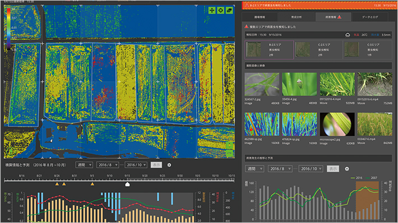Open the 2016/8 dropdown in 病害発生の推移と予測 section
Image resolution: width=398 pixels, height=223 pixels.
coord(280,169)
